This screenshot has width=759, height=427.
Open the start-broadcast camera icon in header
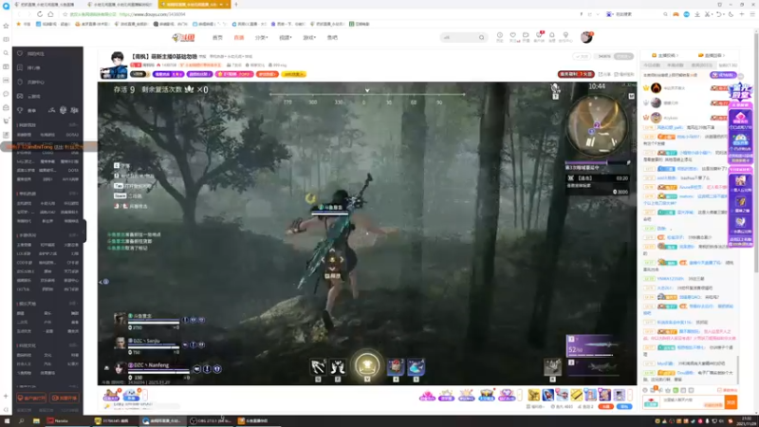526,36
